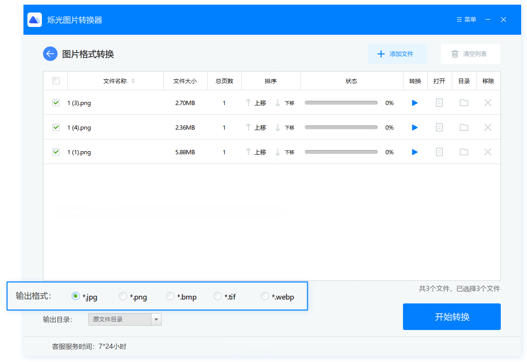Expand the 输出目录 dropdown arrow
Viewport: 527px width, 362px height.
(156, 319)
